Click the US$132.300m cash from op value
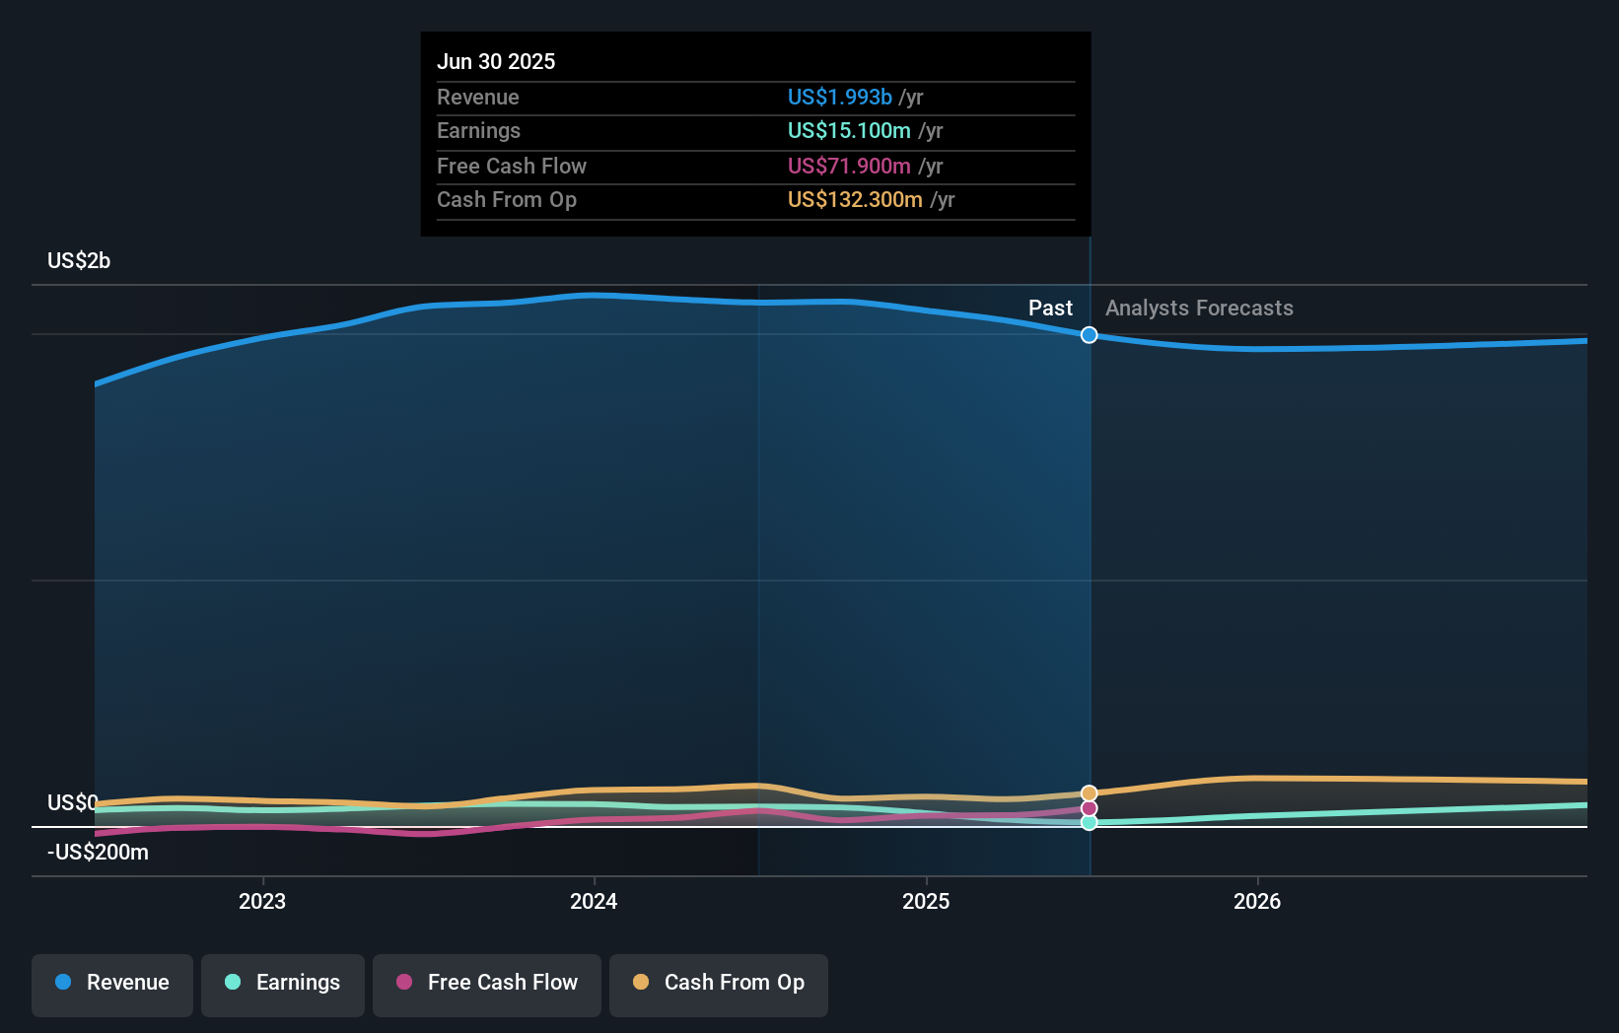Screen dimensions: 1619x1033 tap(855, 199)
